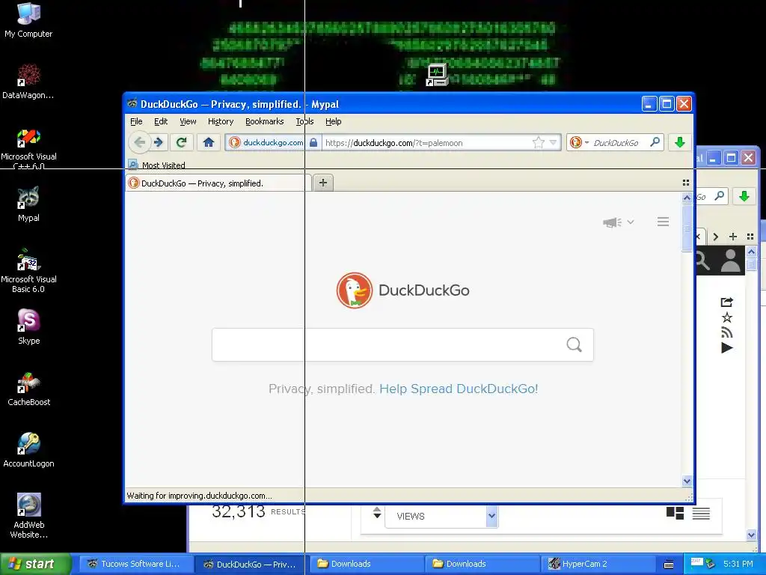766x575 pixels.
Task: Expand the chevron next to megaphone
Action: (630, 222)
